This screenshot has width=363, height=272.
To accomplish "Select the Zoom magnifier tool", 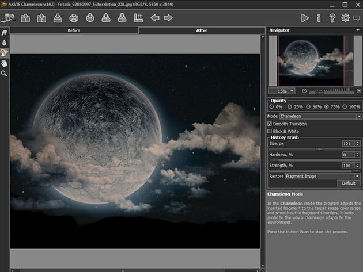I will pos(5,74).
